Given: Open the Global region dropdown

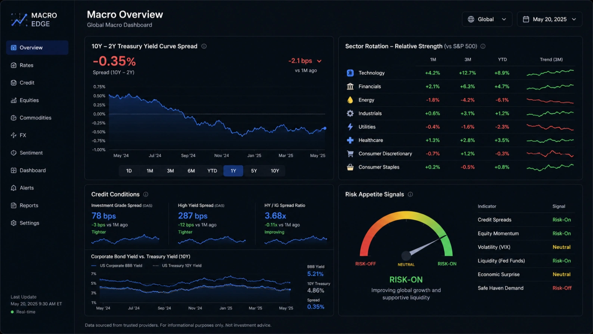Looking at the screenshot, I should (x=487, y=19).
